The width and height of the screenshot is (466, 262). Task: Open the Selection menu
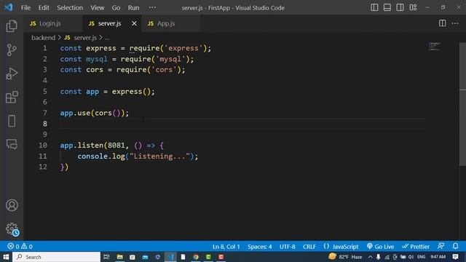pos(70,8)
